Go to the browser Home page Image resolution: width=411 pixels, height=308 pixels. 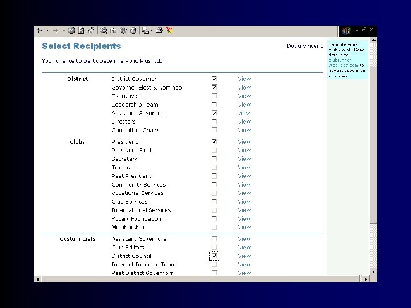91,31
